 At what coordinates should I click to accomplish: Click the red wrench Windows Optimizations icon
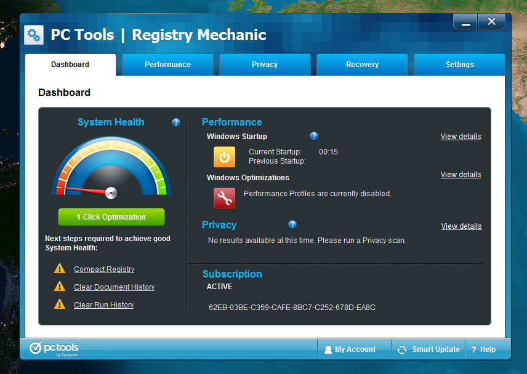pyautogui.click(x=224, y=198)
